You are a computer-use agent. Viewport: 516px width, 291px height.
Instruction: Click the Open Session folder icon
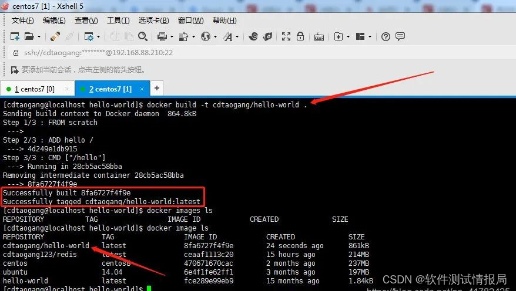click(29, 36)
